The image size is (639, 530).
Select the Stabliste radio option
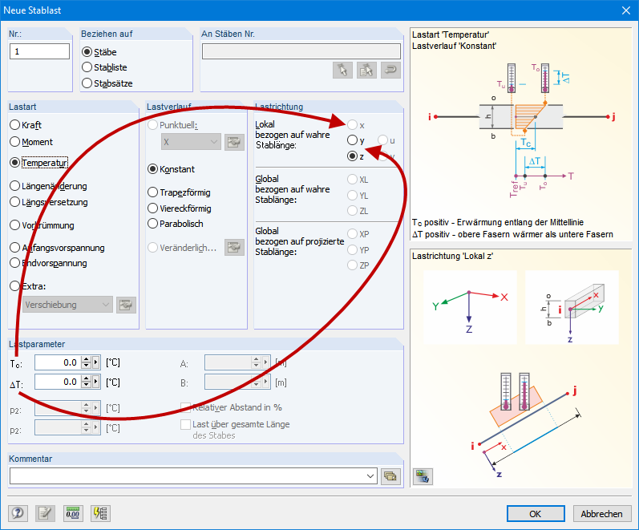87,67
